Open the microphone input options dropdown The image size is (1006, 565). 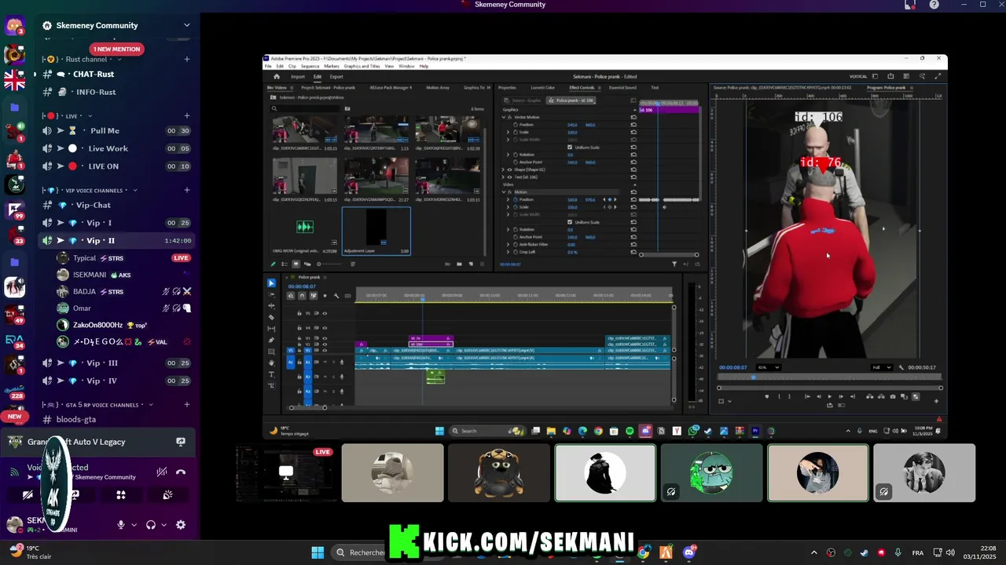click(134, 525)
